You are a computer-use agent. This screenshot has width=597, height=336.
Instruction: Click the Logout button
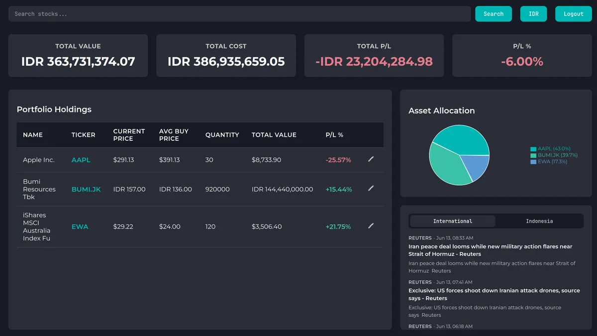click(x=574, y=14)
